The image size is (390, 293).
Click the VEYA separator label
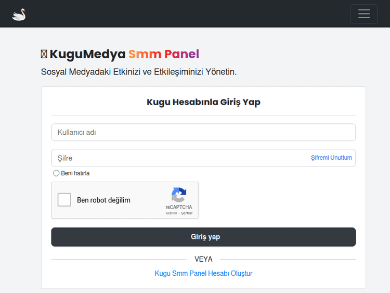coord(203,259)
